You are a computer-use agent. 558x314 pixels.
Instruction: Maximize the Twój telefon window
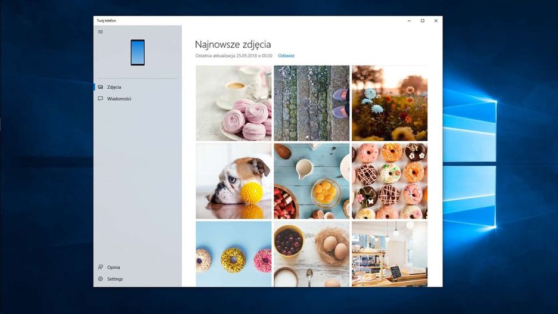click(423, 21)
